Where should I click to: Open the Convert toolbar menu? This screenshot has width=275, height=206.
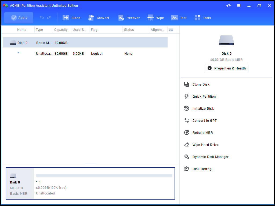tap(99, 18)
